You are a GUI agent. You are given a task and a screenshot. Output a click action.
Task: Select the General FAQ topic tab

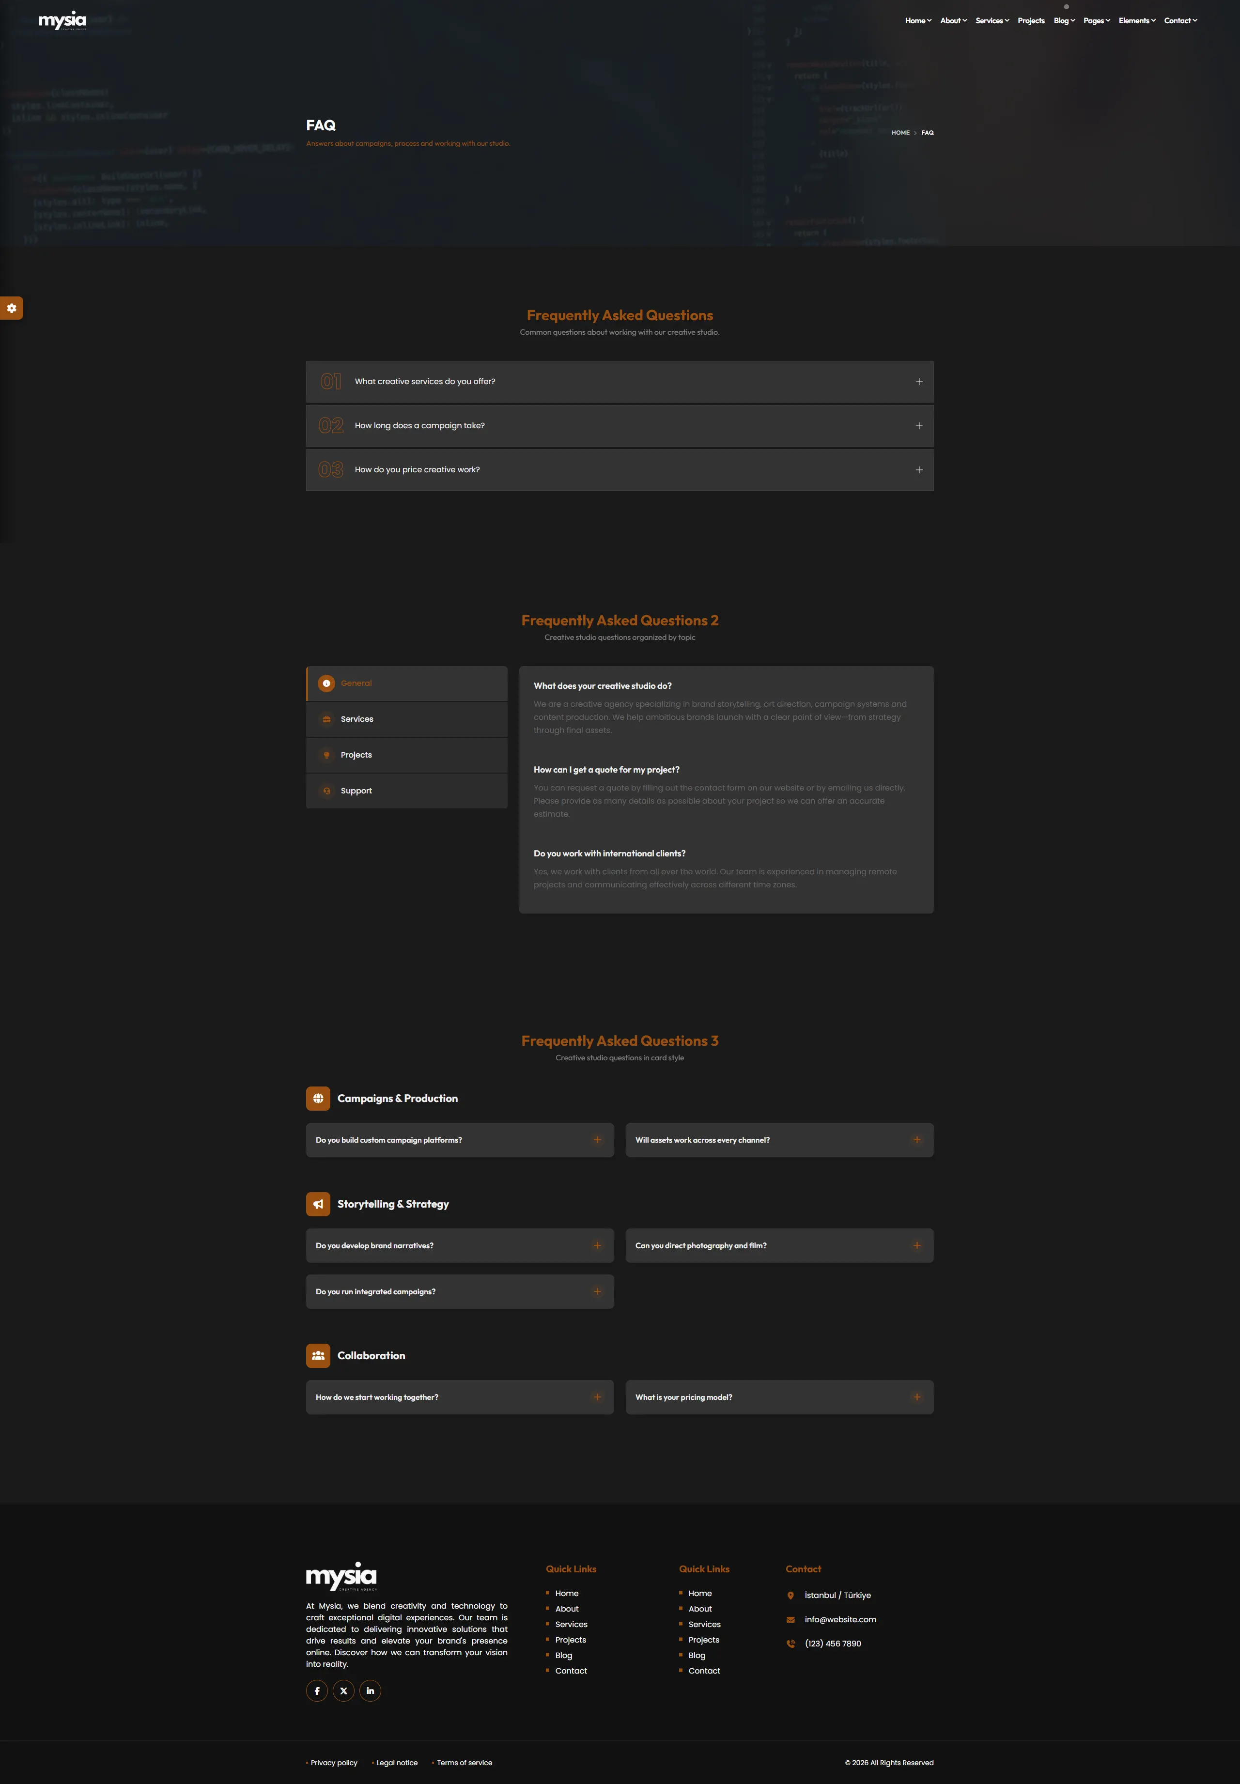point(407,684)
